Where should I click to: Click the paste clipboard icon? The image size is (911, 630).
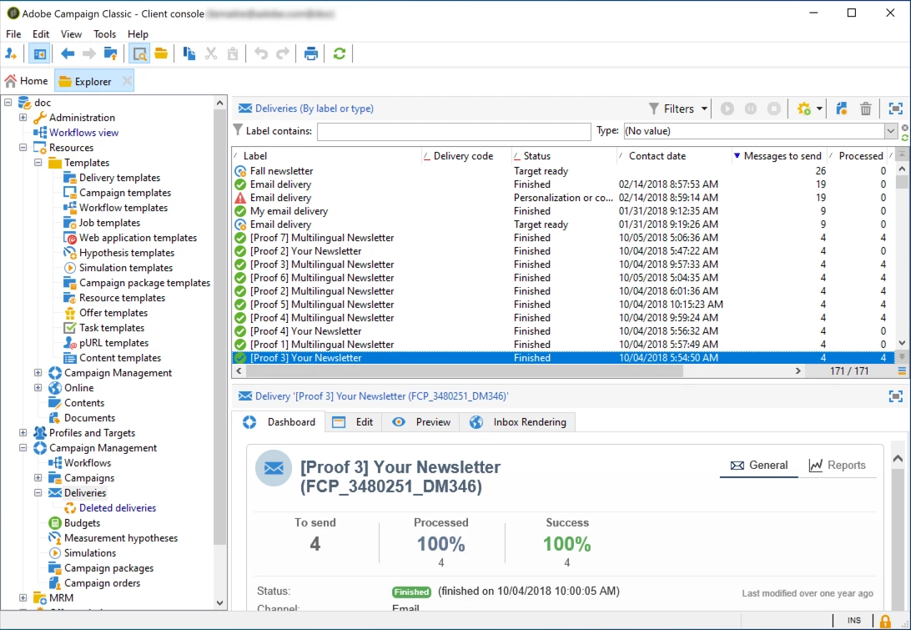[233, 54]
